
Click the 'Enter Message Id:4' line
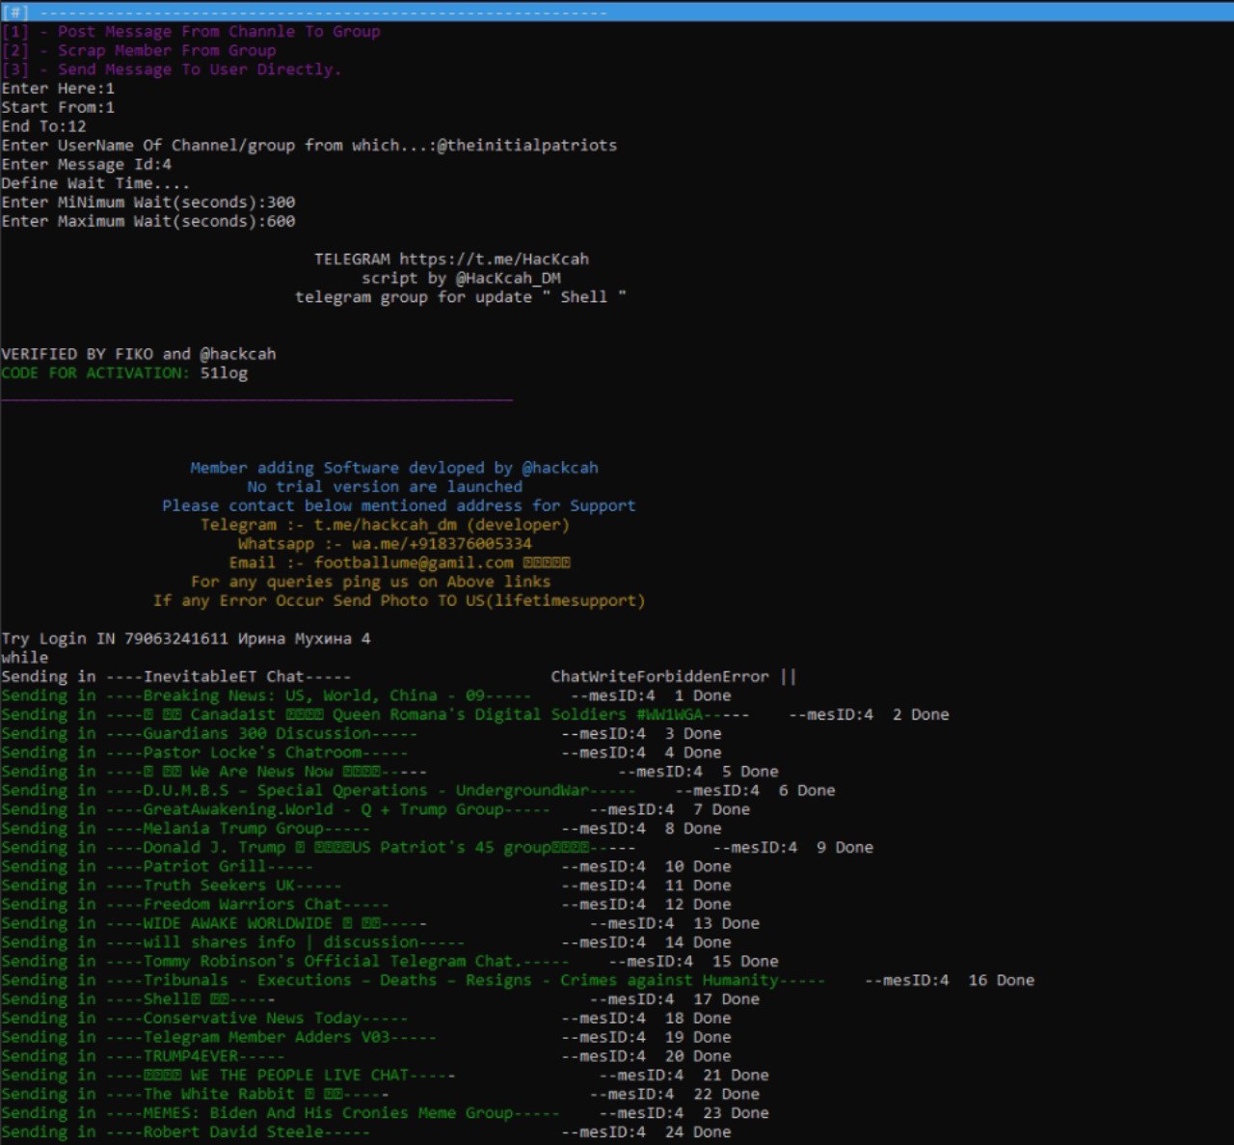[x=87, y=165]
